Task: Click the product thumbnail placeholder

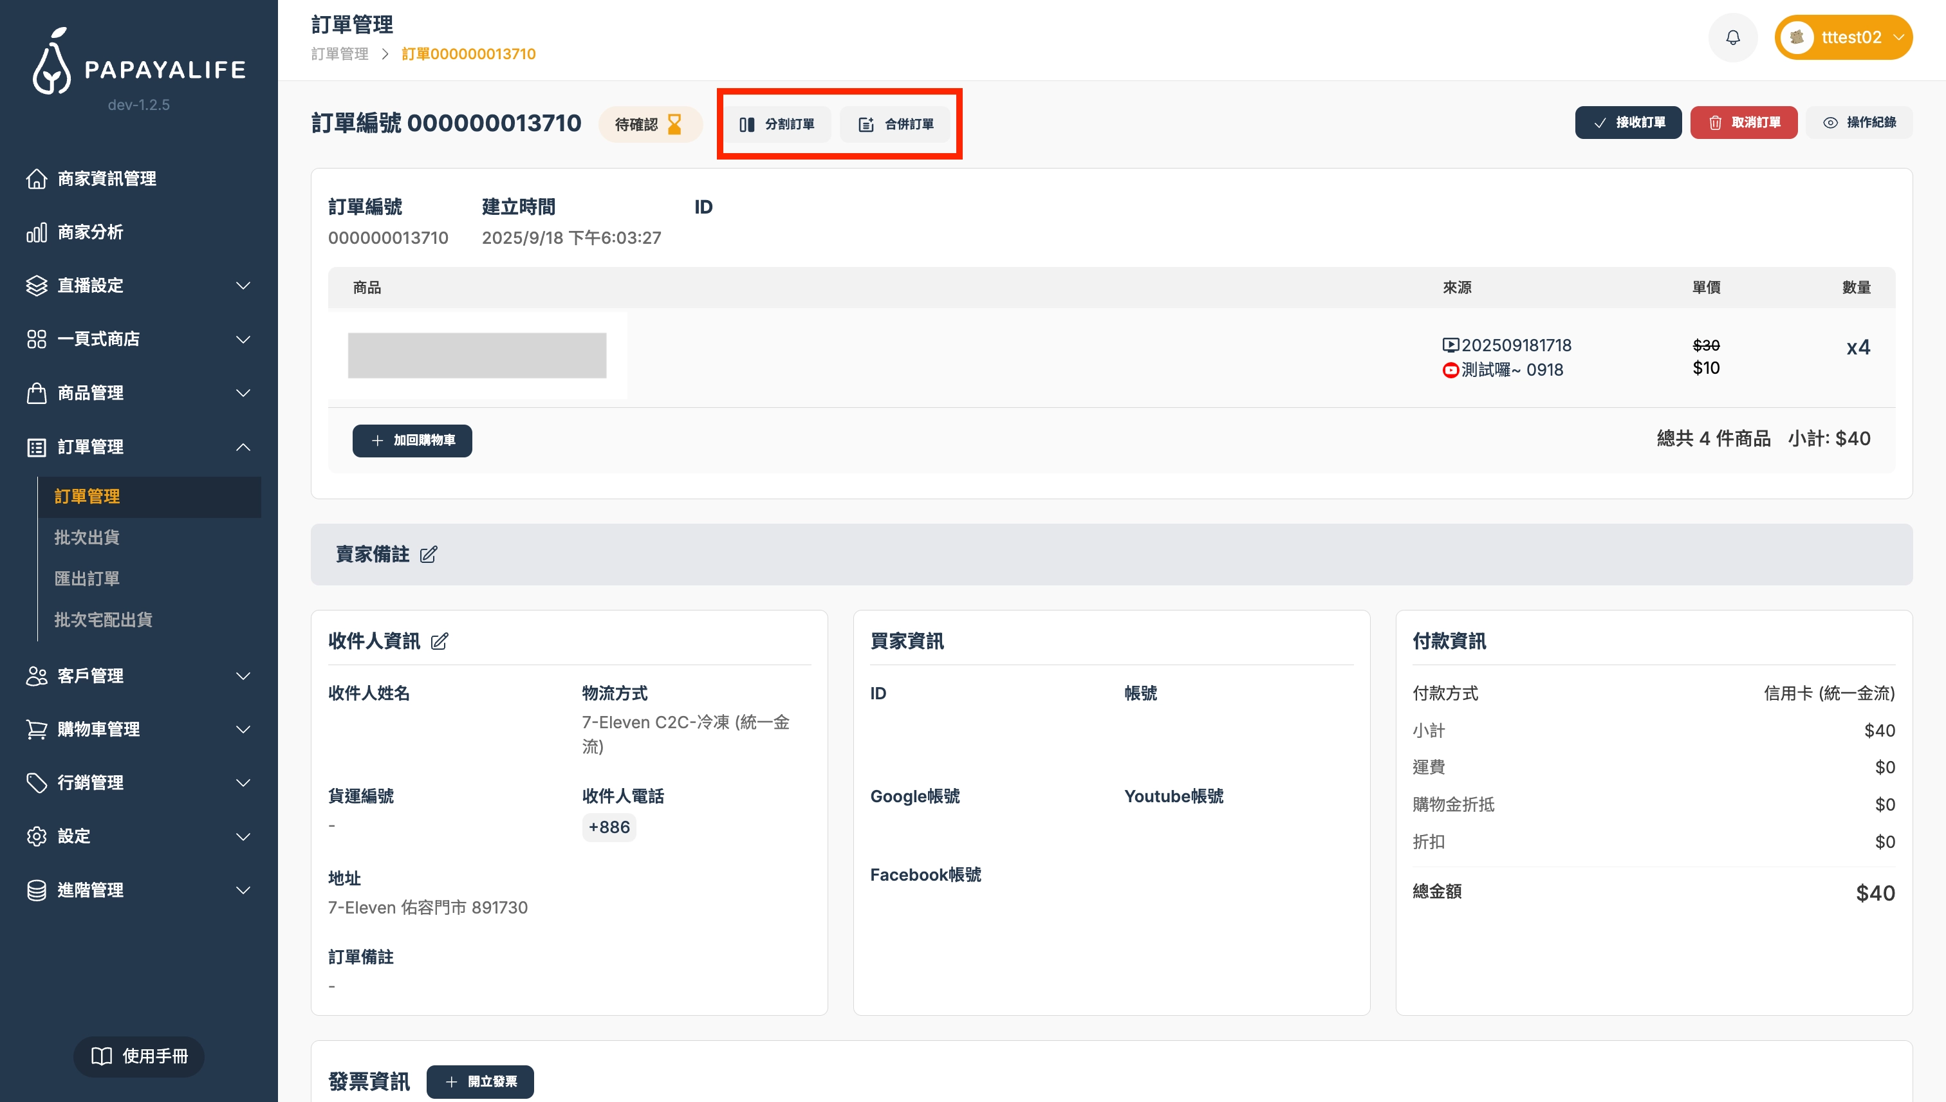Action: click(477, 355)
